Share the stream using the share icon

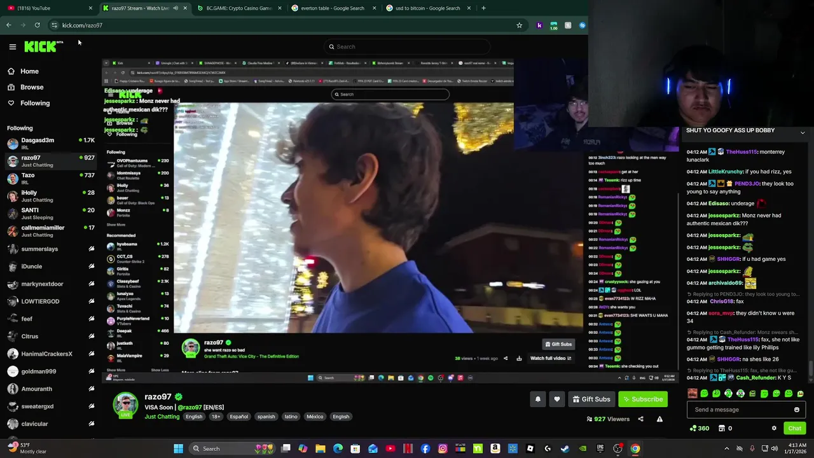640,419
